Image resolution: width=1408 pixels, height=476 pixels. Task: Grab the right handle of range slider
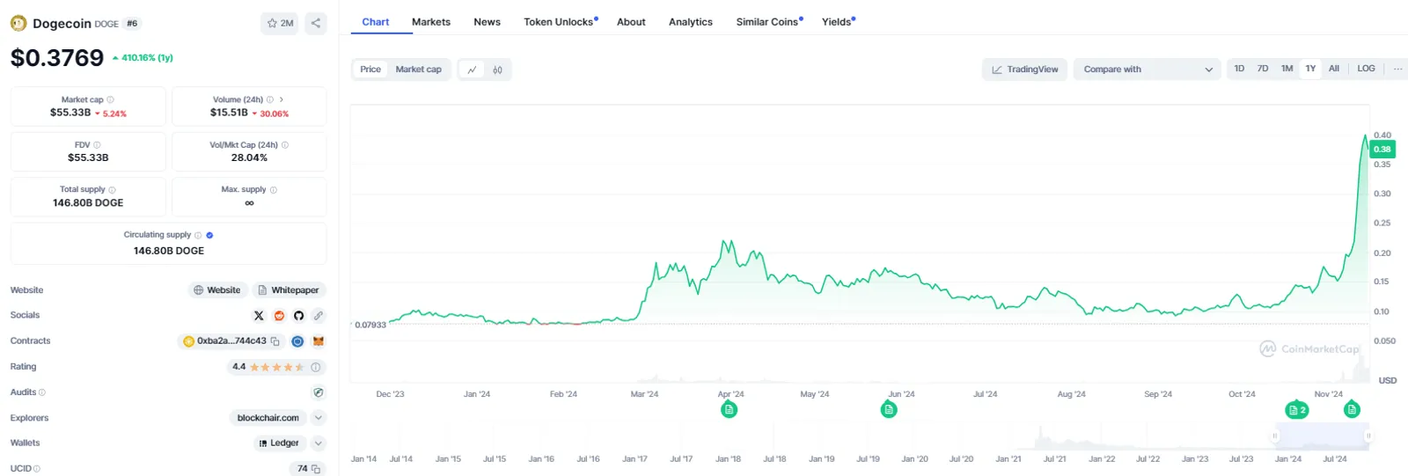[1368, 436]
